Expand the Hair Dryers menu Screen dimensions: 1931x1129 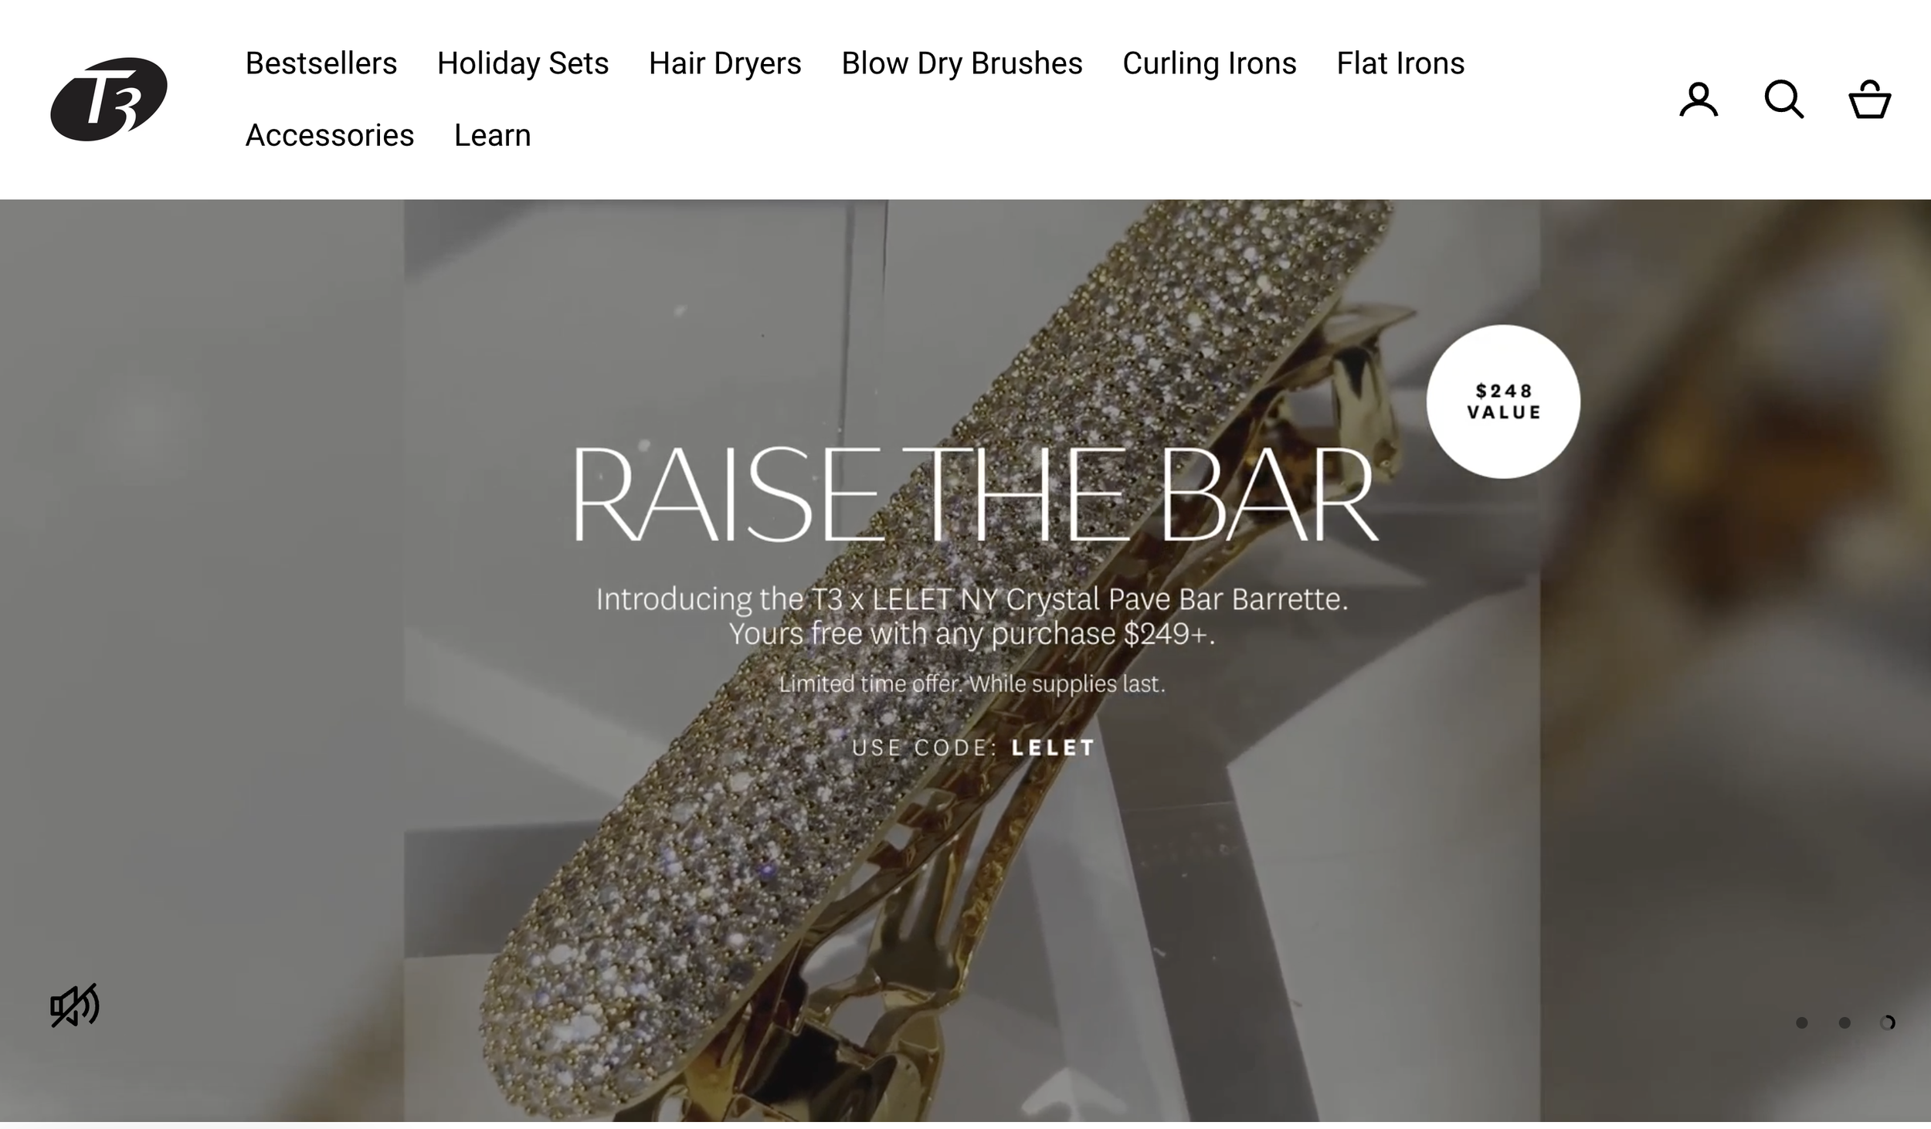tap(725, 63)
